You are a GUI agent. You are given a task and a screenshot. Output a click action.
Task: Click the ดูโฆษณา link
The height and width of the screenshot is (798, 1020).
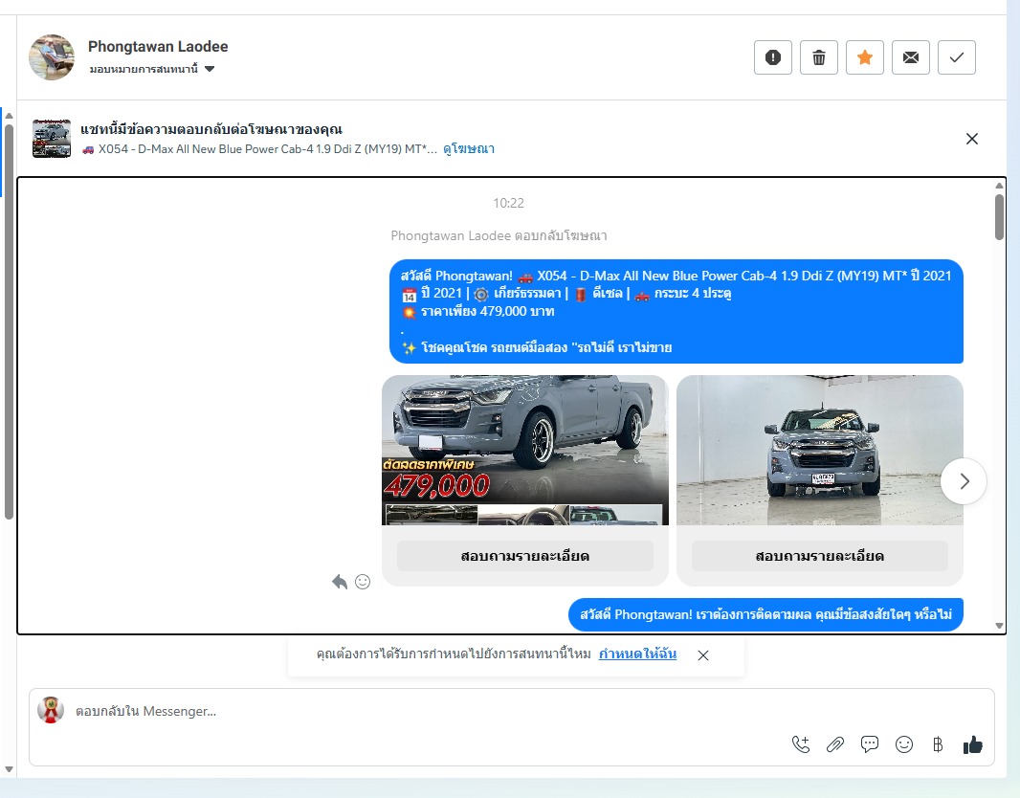(x=468, y=149)
